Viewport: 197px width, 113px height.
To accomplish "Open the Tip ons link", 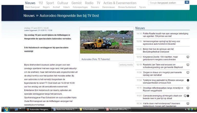I will [x=142, y=7].
